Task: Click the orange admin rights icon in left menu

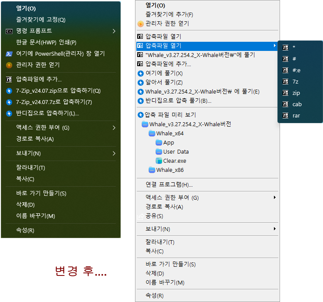Action: coord(9,65)
